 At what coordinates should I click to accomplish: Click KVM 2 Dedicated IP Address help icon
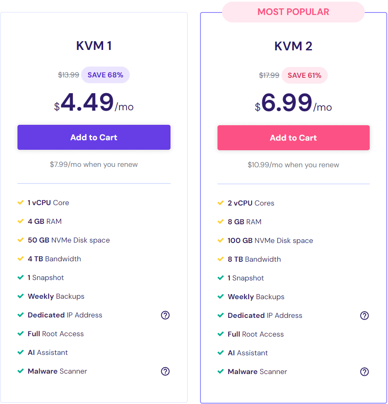[x=364, y=316]
